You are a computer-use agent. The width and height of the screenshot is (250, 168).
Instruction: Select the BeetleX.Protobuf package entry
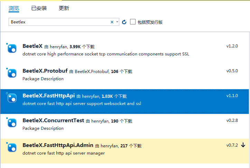(x=45, y=71)
